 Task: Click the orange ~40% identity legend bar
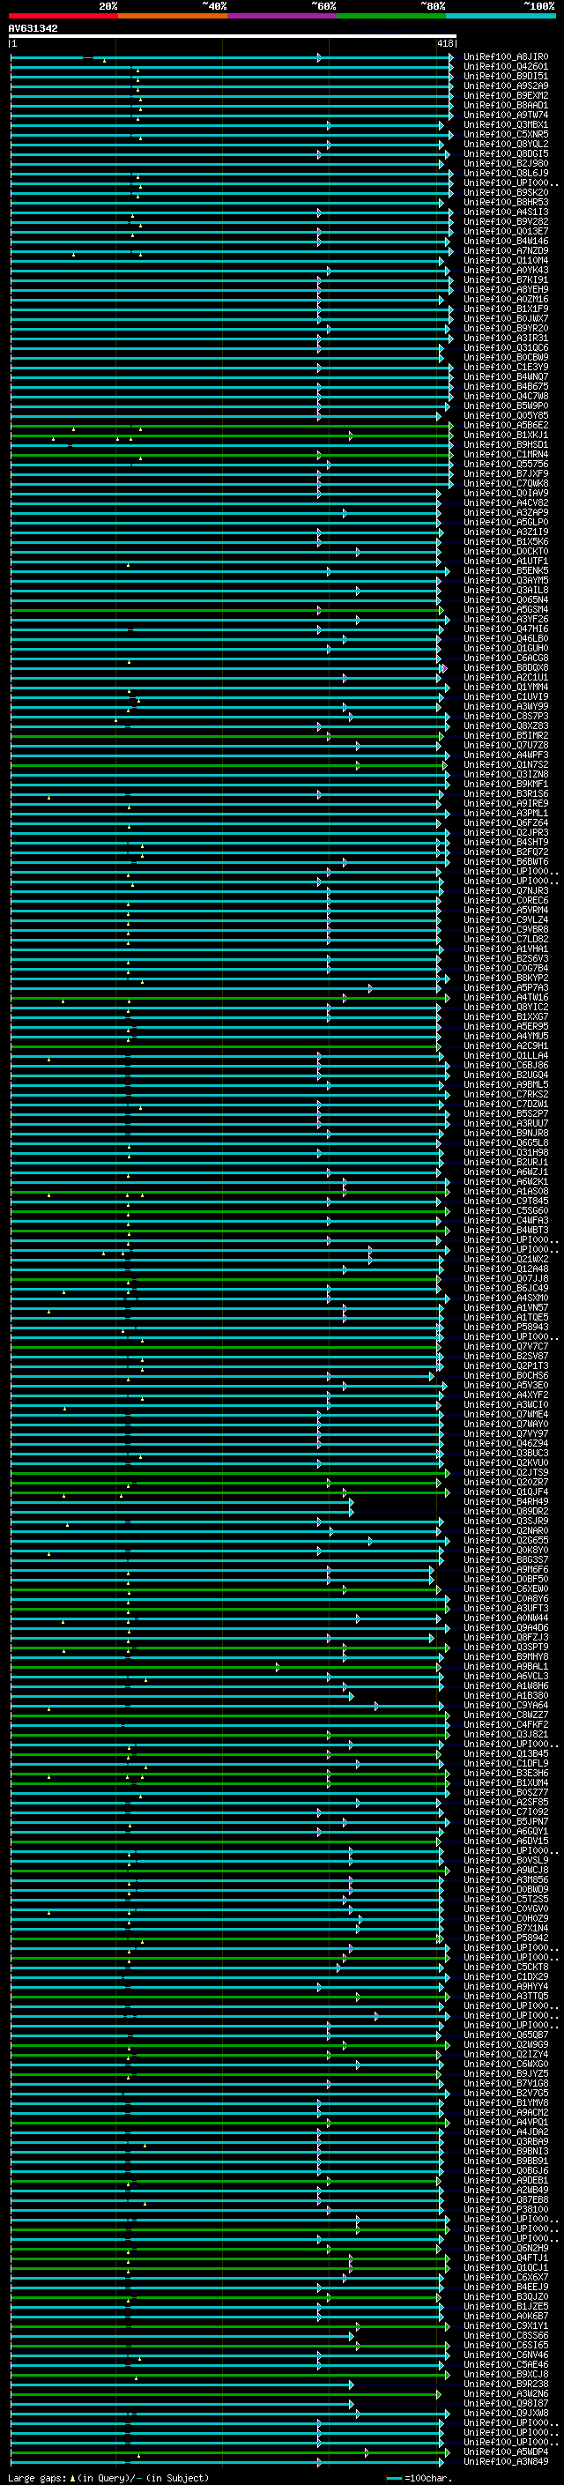tap(173, 16)
